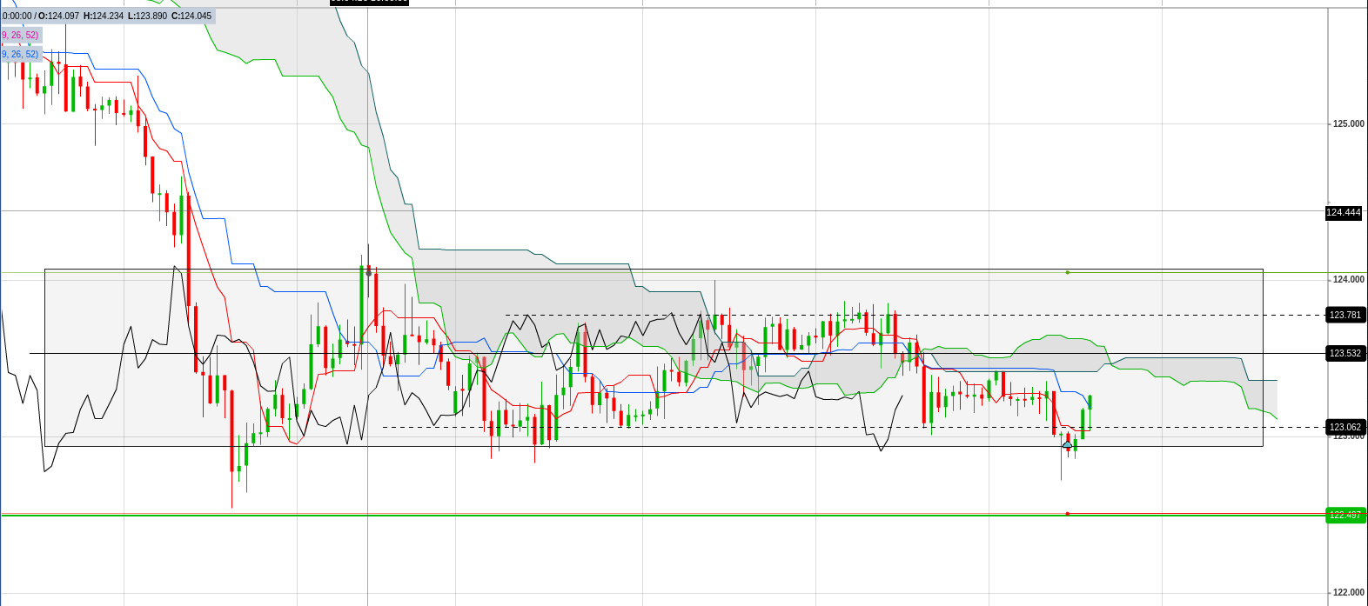Click the blue triangle trade marker
This screenshot has width=1368, height=606.
coord(1067,445)
